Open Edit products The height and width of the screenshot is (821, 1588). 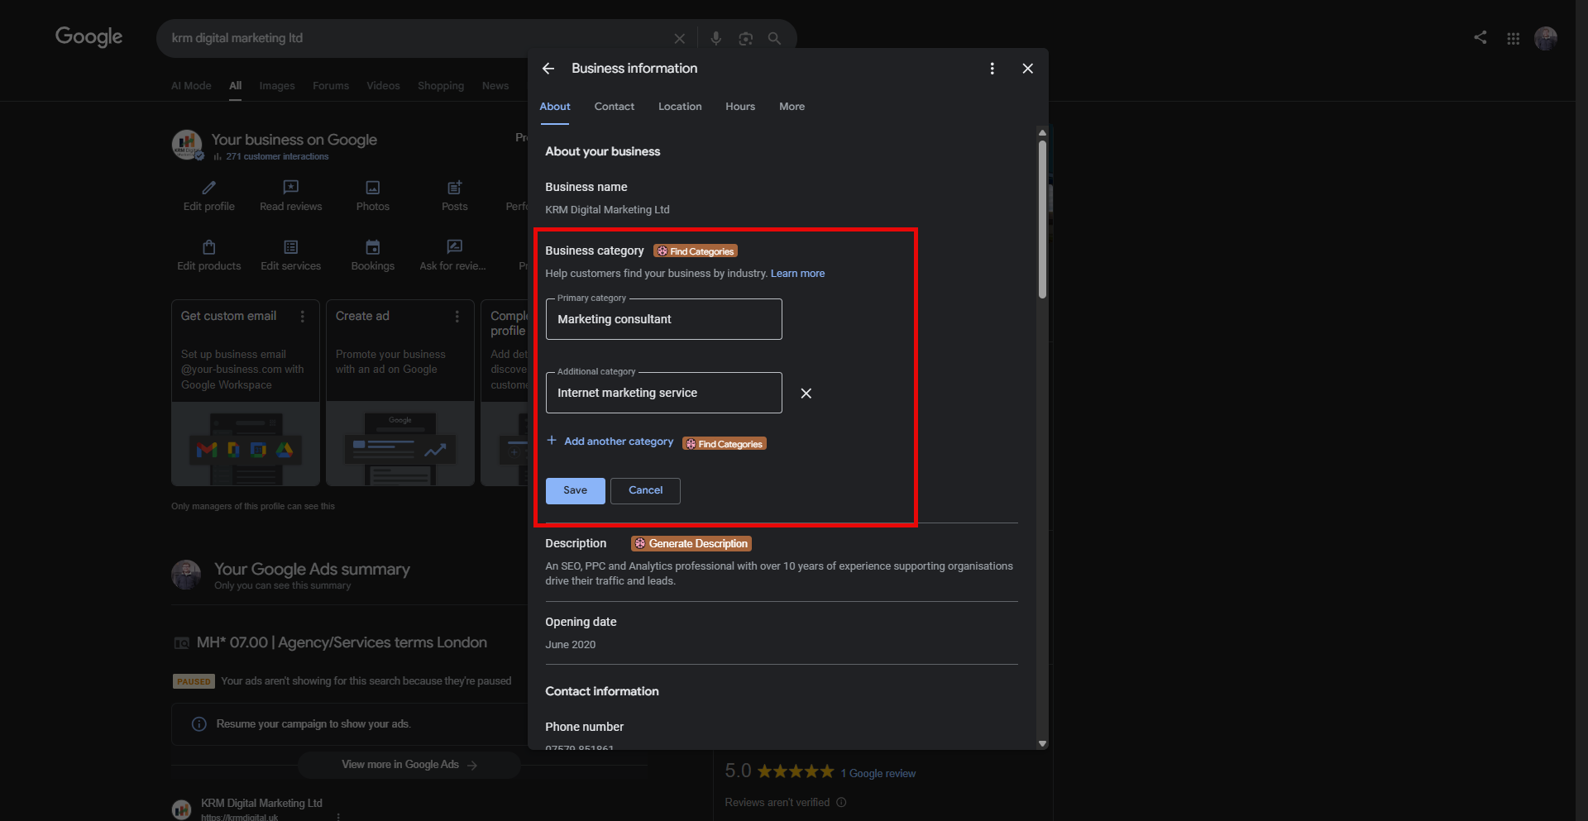click(x=209, y=255)
